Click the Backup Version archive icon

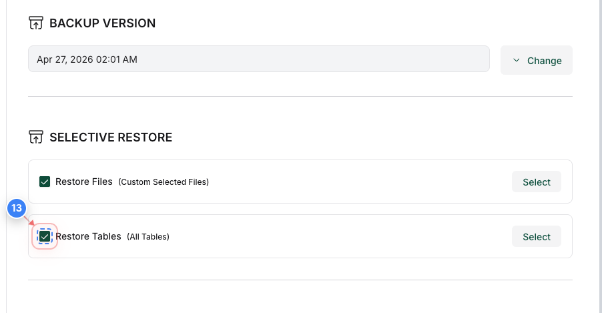36,23
